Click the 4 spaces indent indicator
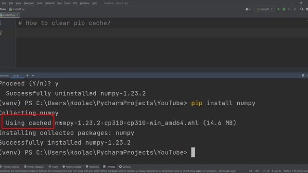Viewport: 308px width, 173px height. tap(276, 171)
